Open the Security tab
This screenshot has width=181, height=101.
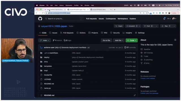click(115, 33)
